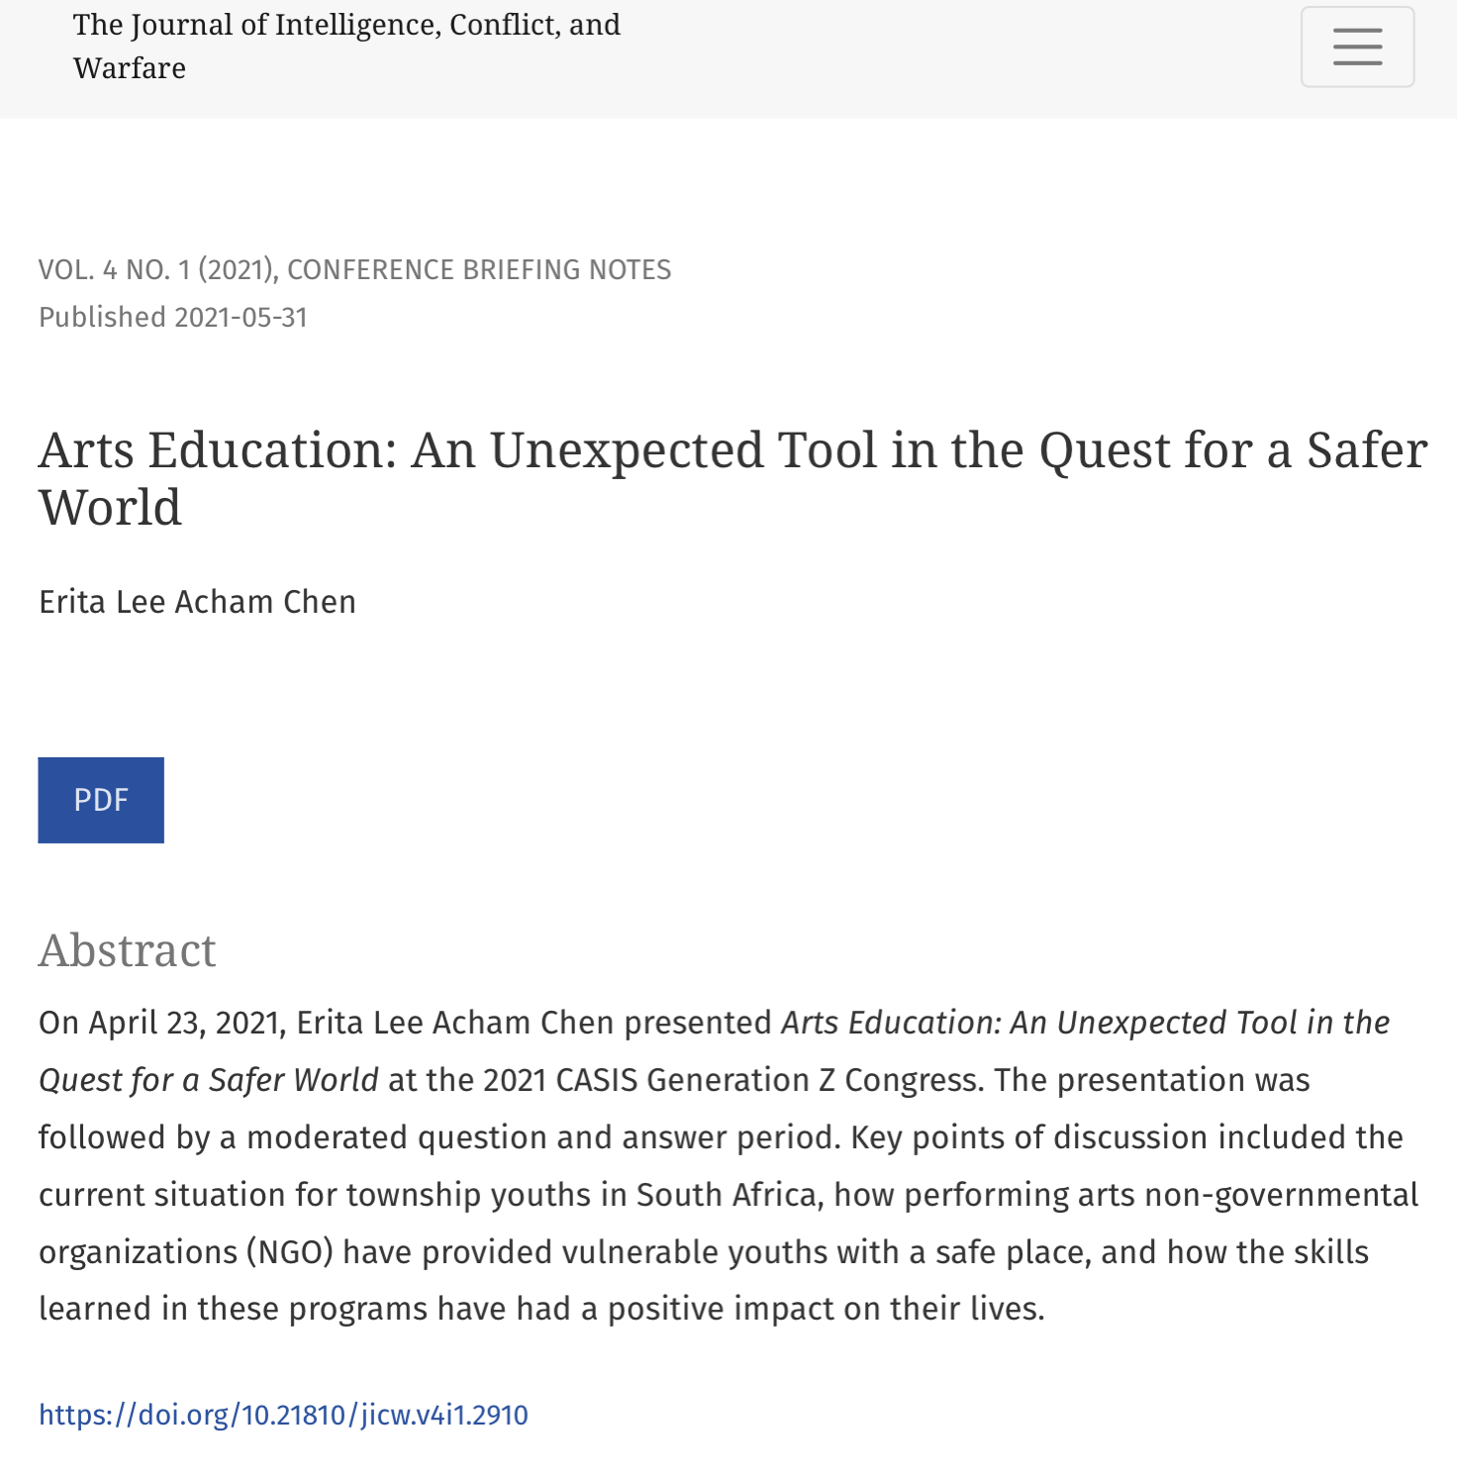This screenshot has width=1457, height=1477.
Task: Click the Abstract section heading
Action: tap(127, 950)
